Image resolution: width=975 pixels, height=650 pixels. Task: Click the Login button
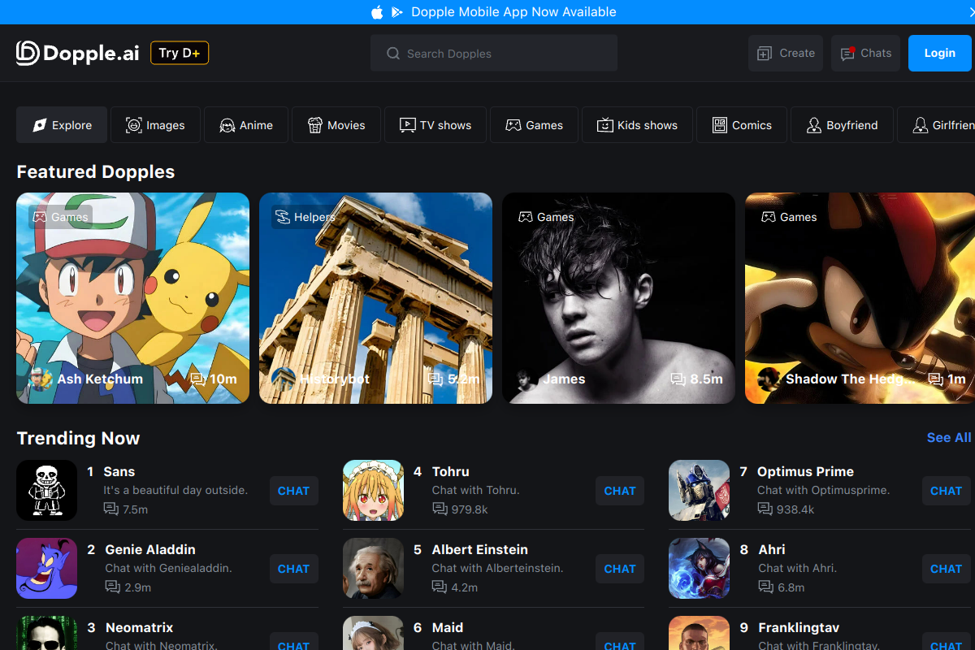coord(940,53)
